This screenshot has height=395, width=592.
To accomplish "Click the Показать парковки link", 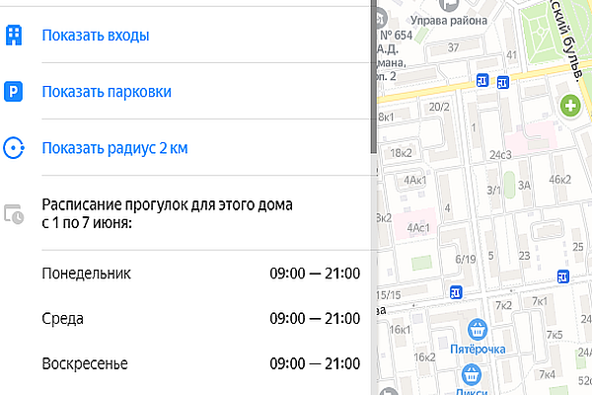I will [107, 92].
